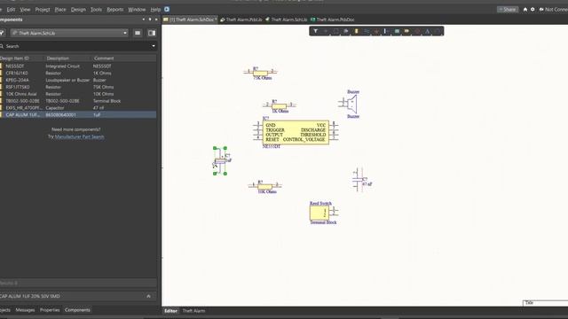Open the Tools menu
This screenshot has width=568, height=319.
(96, 10)
